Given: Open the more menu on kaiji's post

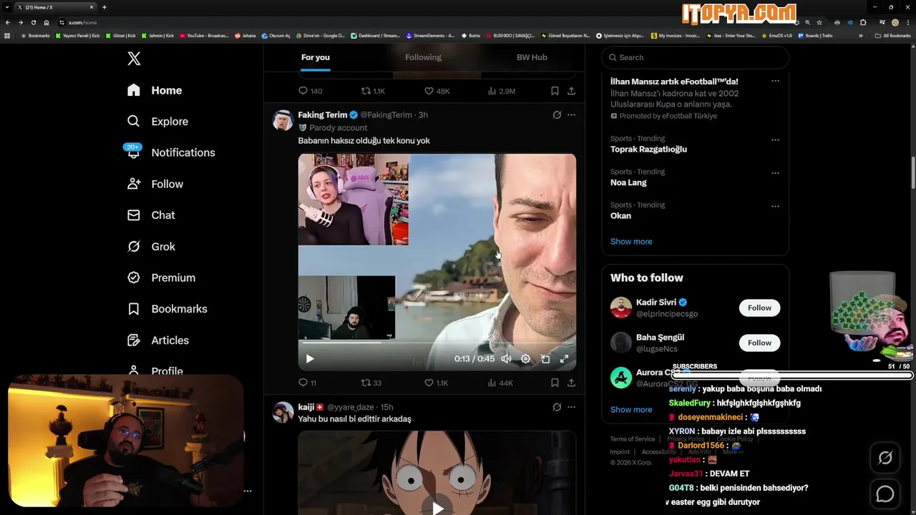Looking at the screenshot, I should point(571,407).
